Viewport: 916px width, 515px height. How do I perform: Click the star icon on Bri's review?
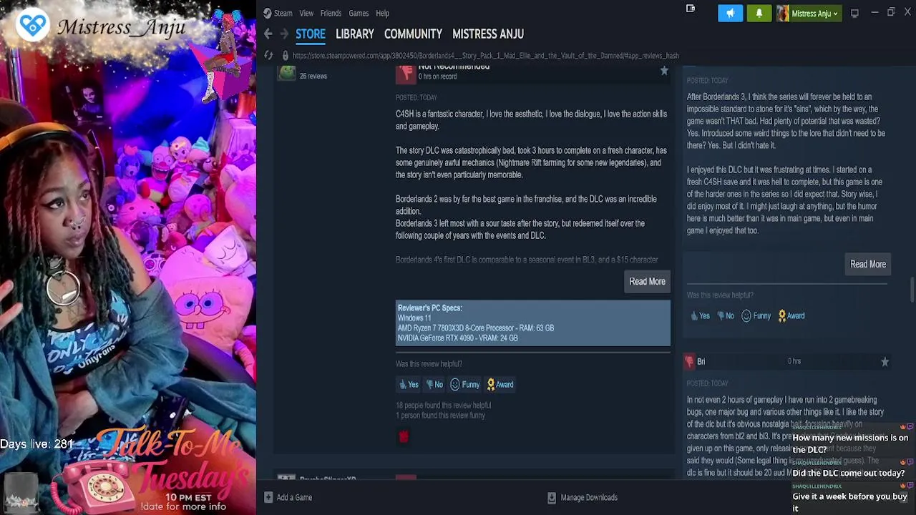click(x=885, y=362)
